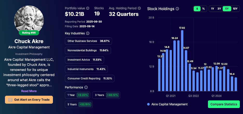Open the Stock Holdings info icon
The height and width of the screenshot is (114, 243).
(x=177, y=9)
